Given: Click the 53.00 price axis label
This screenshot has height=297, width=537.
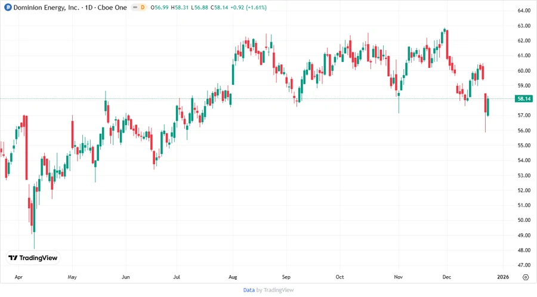Looking at the screenshot, I should [524, 175].
